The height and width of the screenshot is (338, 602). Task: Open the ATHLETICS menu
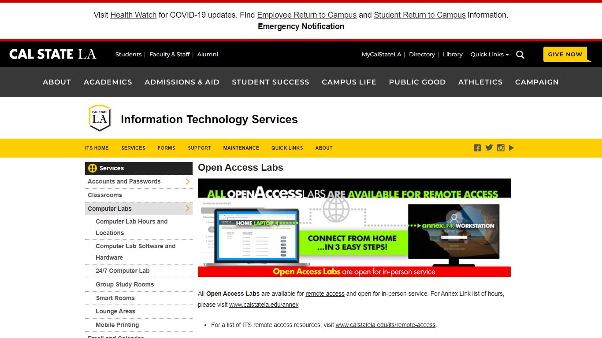pos(480,82)
